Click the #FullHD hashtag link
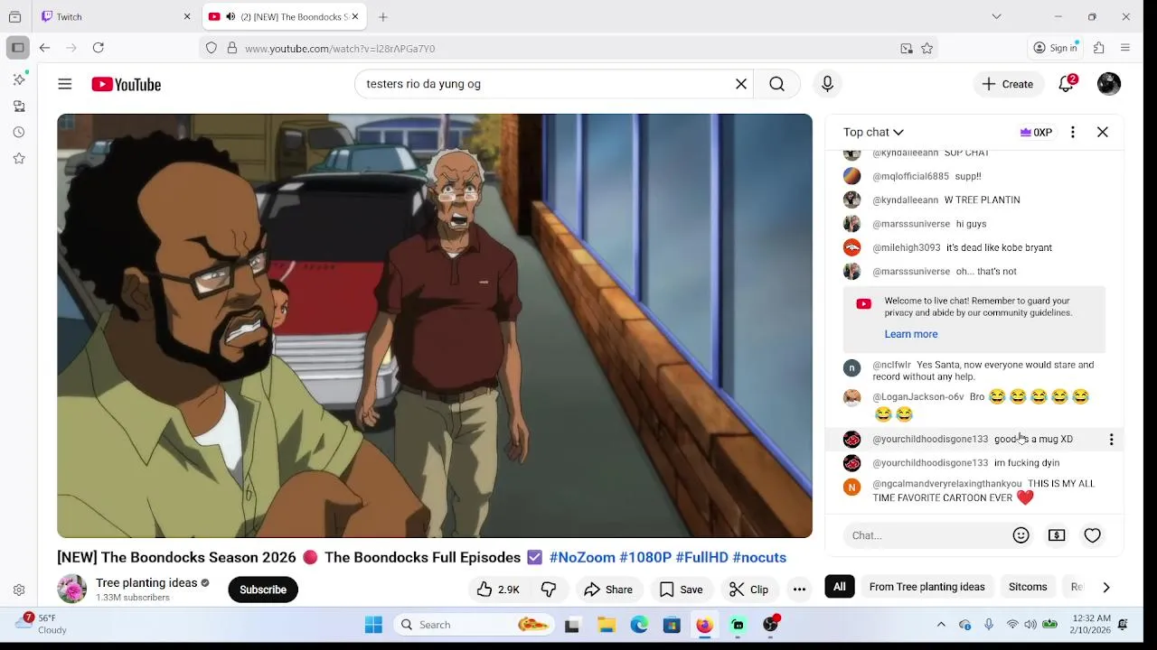Image resolution: width=1157 pixels, height=650 pixels. pos(701,558)
